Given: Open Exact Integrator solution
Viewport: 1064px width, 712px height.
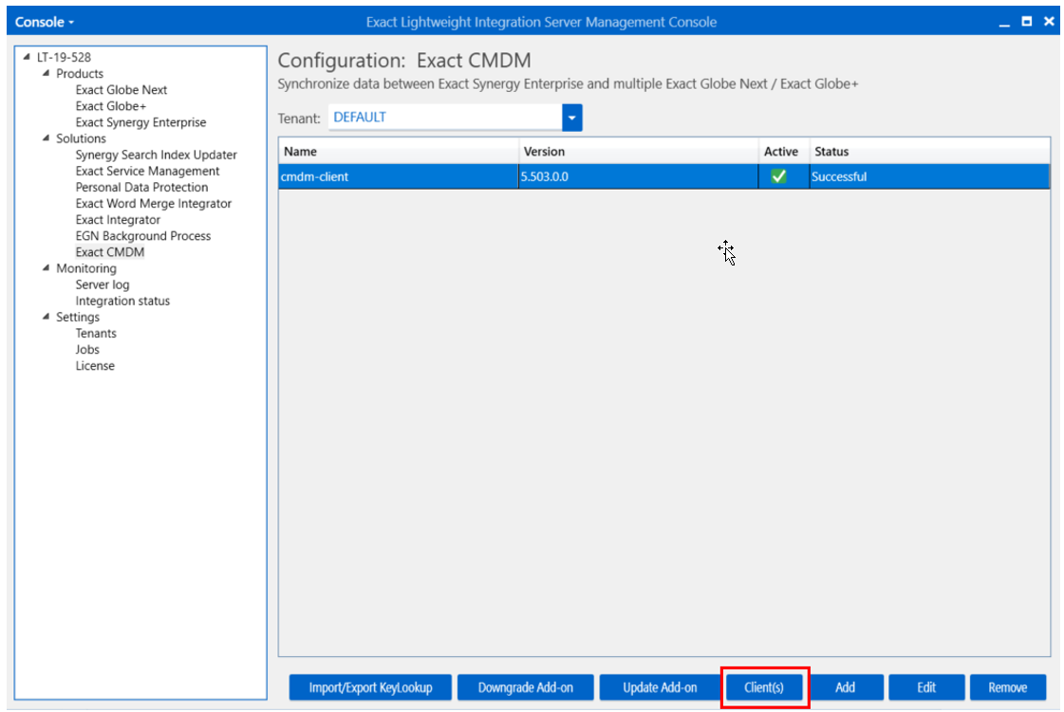Looking at the screenshot, I should click(118, 220).
